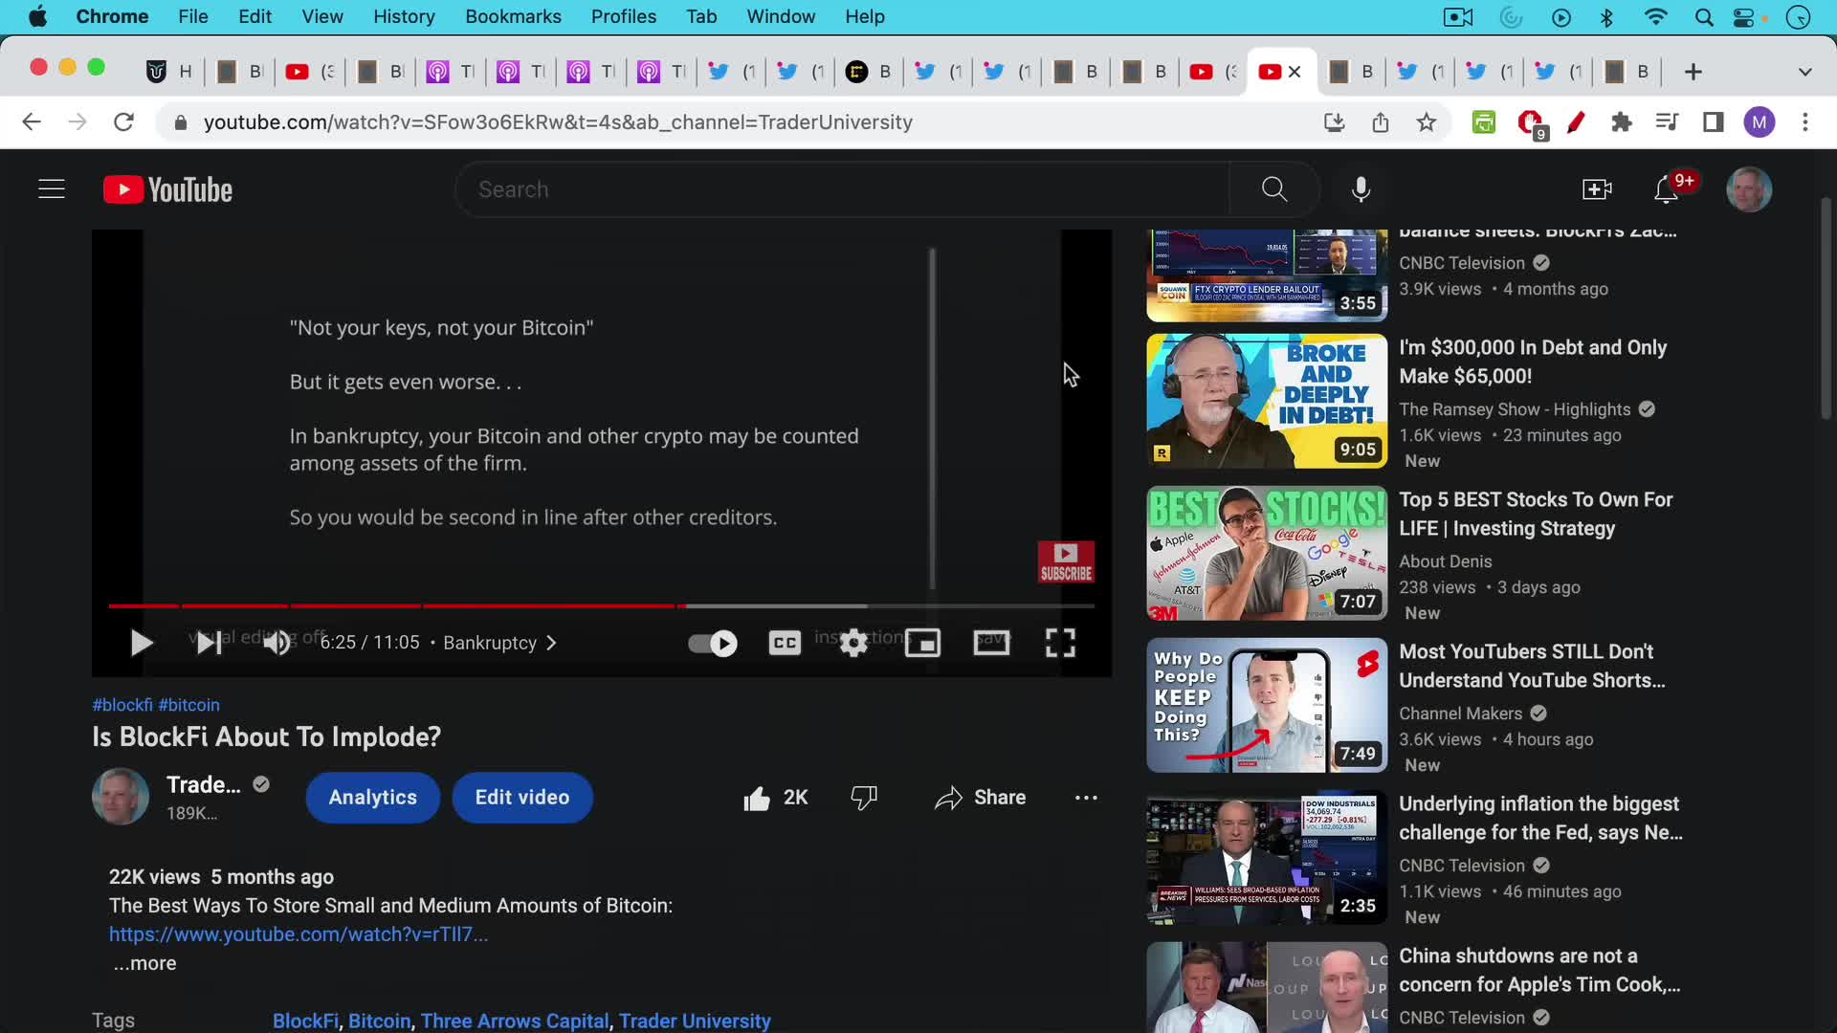Image resolution: width=1837 pixels, height=1033 pixels.
Task: Toggle autoplay switch
Action: 713,643
